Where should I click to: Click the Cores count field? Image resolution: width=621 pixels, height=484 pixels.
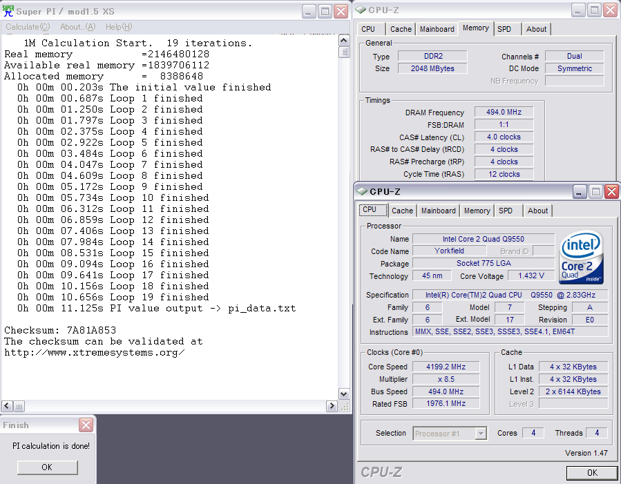click(x=533, y=433)
